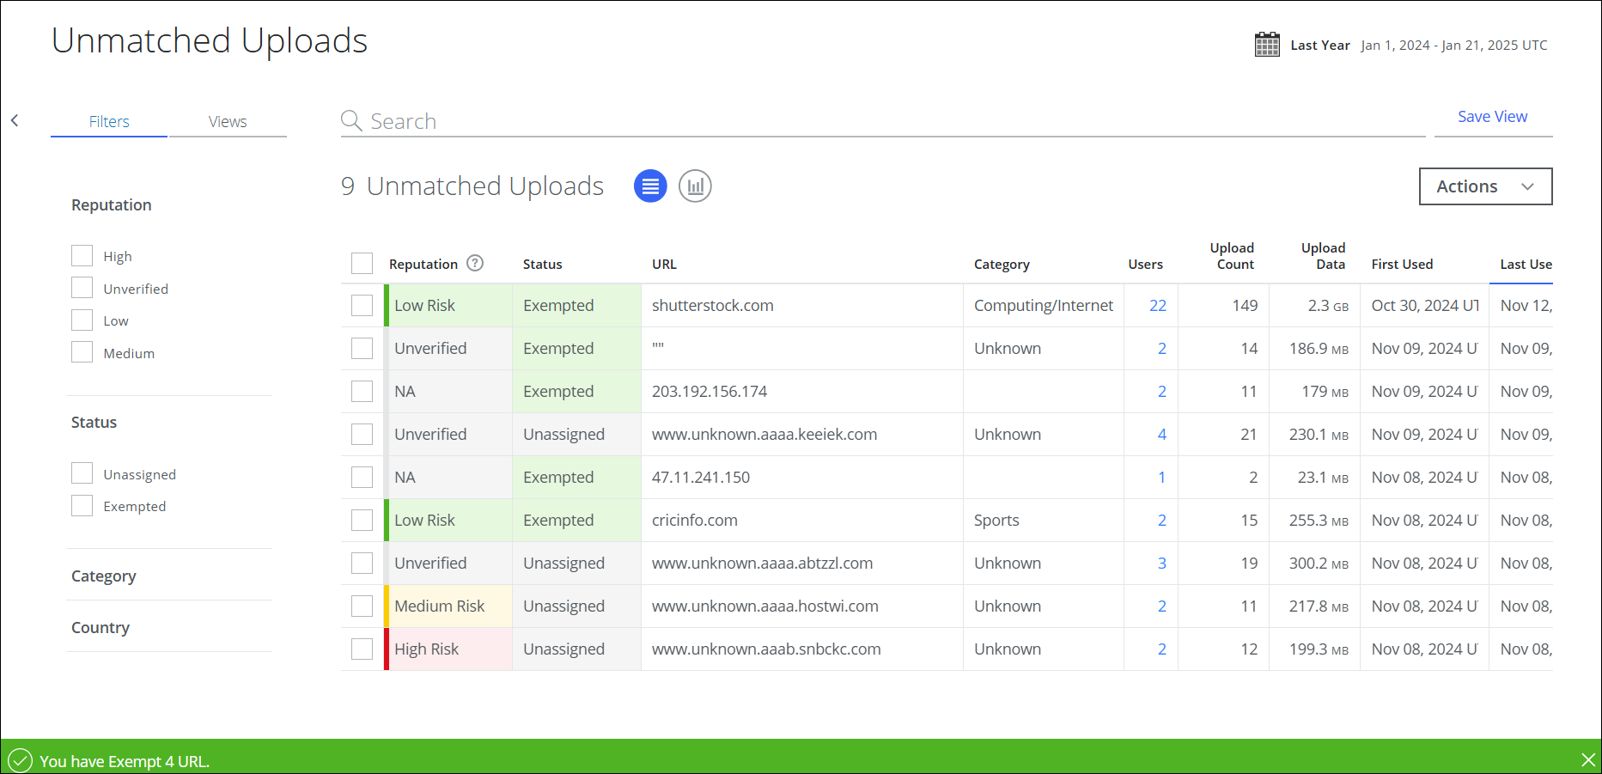The height and width of the screenshot is (774, 1602).
Task: Collapse the filter sidebar with the left arrow
Action: (x=15, y=121)
